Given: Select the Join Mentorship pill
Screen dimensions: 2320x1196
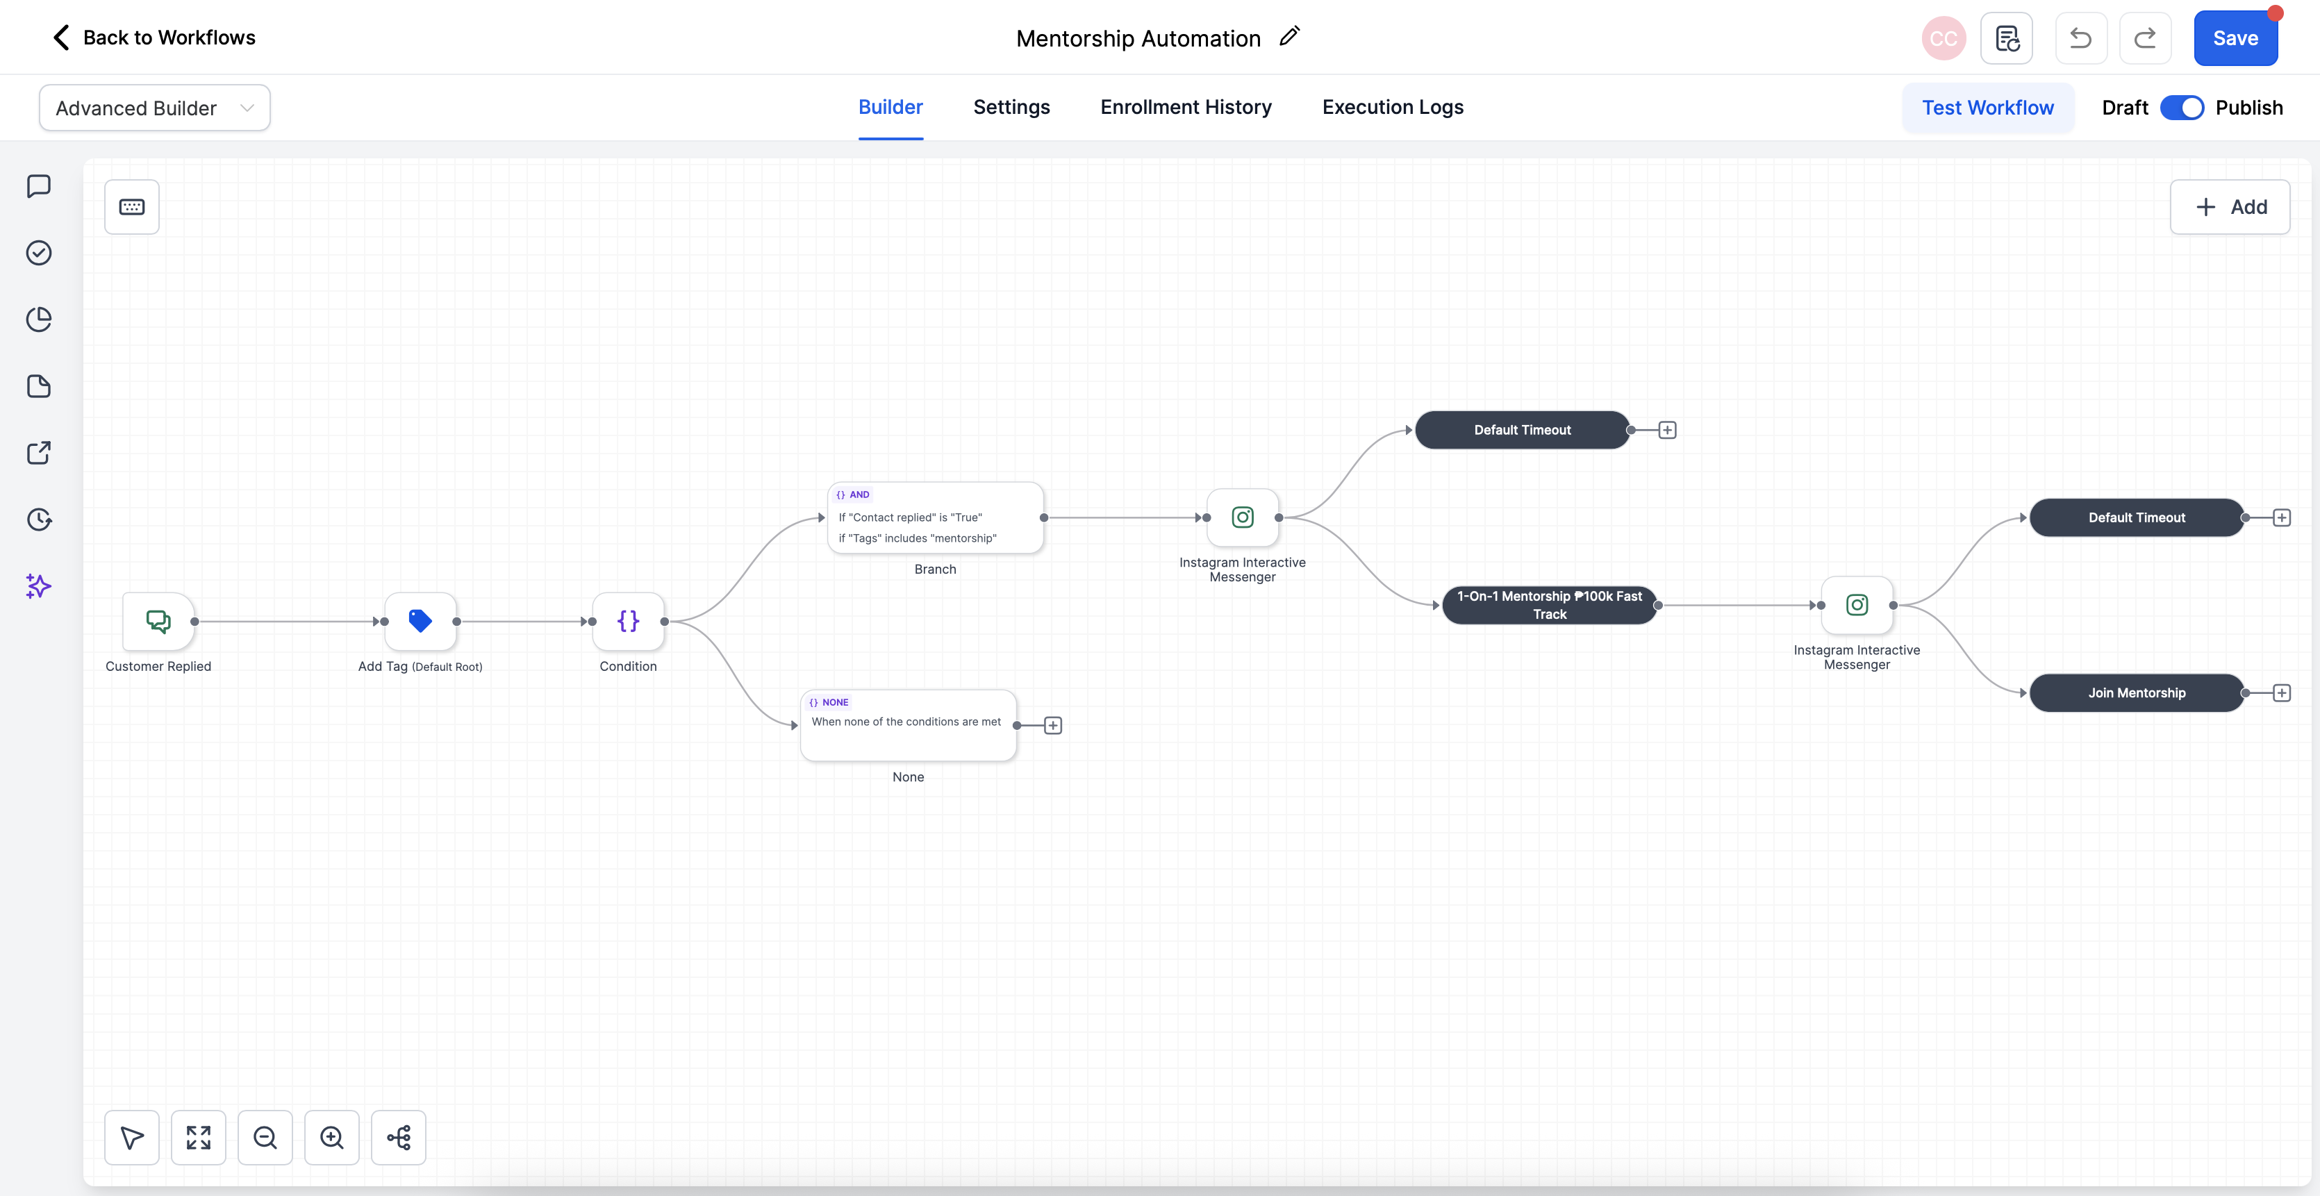Looking at the screenshot, I should tap(2136, 692).
